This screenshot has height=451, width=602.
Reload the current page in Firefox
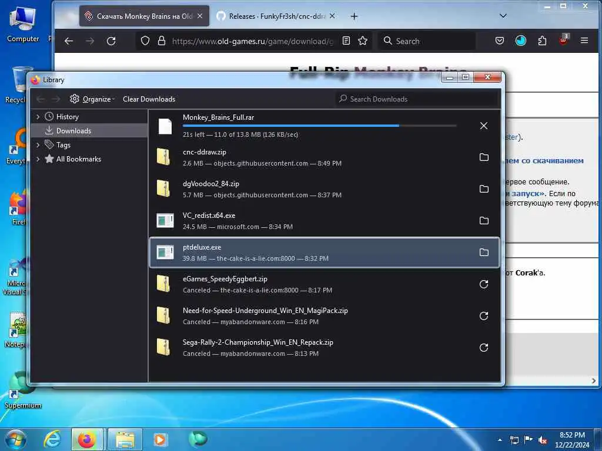pyautogui.click(x=111, y=41)
